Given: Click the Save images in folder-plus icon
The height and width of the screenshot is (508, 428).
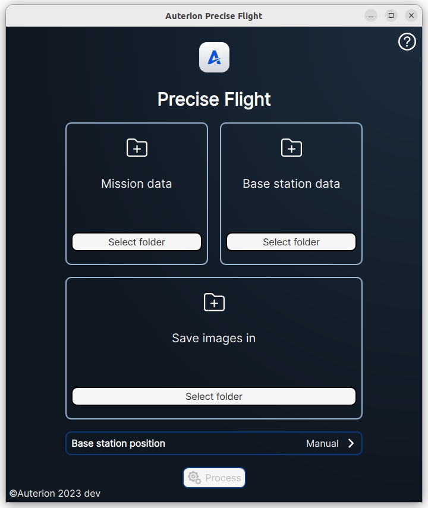Looking at the screenshot, I should tap(214, 302).
